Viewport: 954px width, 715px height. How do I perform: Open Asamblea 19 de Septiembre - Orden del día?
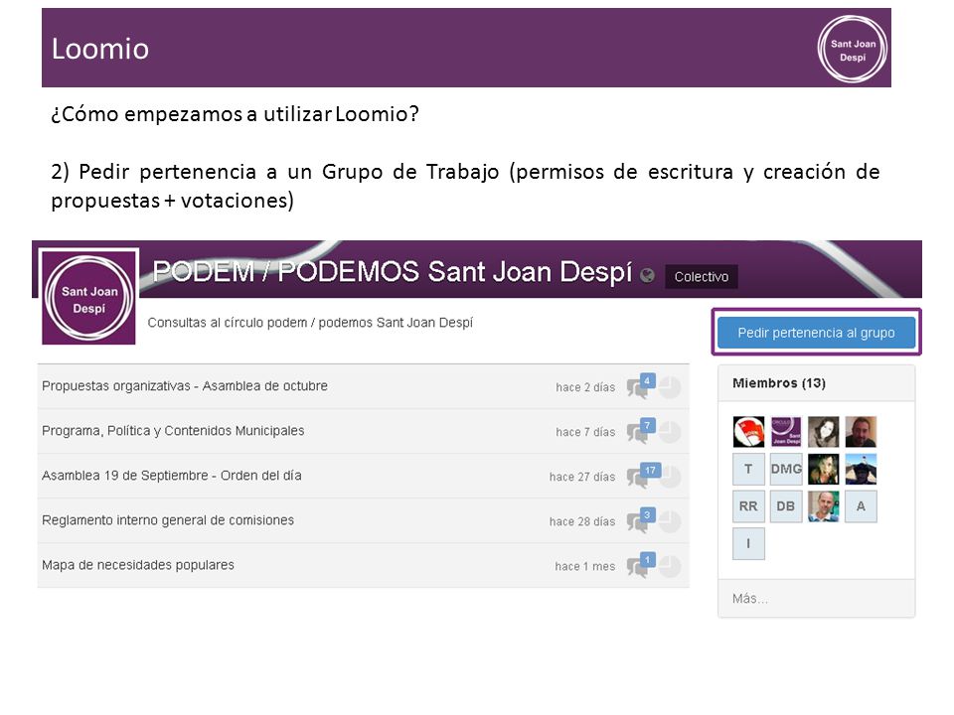pyautogui.click(x=172, y=476)
